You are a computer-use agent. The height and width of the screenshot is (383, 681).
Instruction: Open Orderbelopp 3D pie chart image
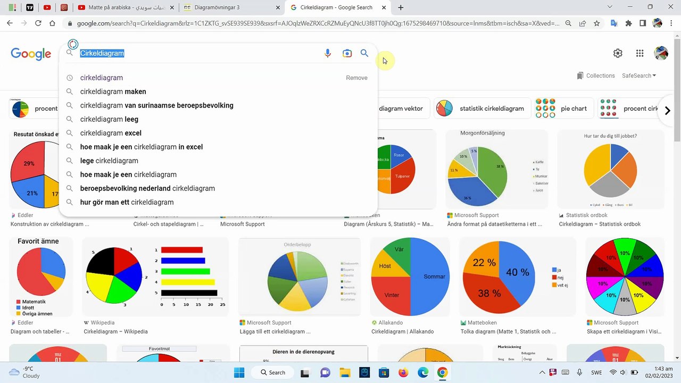pyautogui.click(x=300, y=277)
